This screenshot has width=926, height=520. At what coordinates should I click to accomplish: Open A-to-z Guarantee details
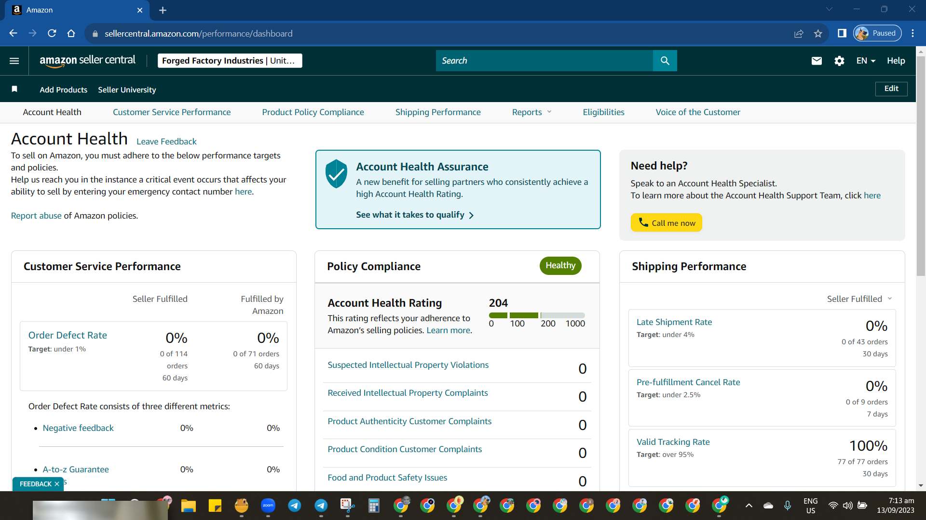[76, 469]
